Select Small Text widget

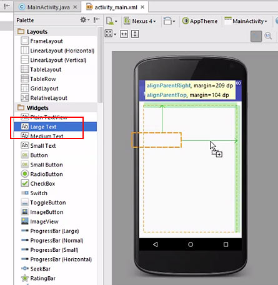(x=56, y=145)
